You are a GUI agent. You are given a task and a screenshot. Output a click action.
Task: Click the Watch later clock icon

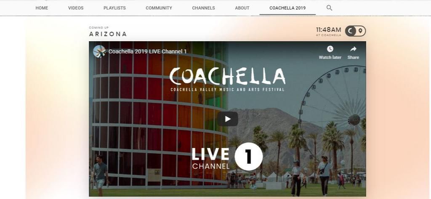tap(330, 49)
